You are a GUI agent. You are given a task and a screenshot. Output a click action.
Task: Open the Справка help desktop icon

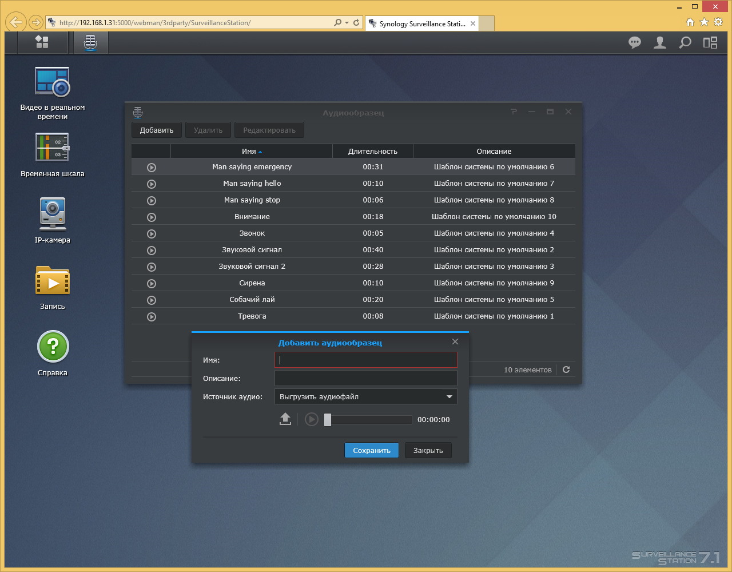(53, 353)
